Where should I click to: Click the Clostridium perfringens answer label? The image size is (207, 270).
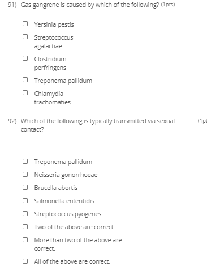point(50,64)
